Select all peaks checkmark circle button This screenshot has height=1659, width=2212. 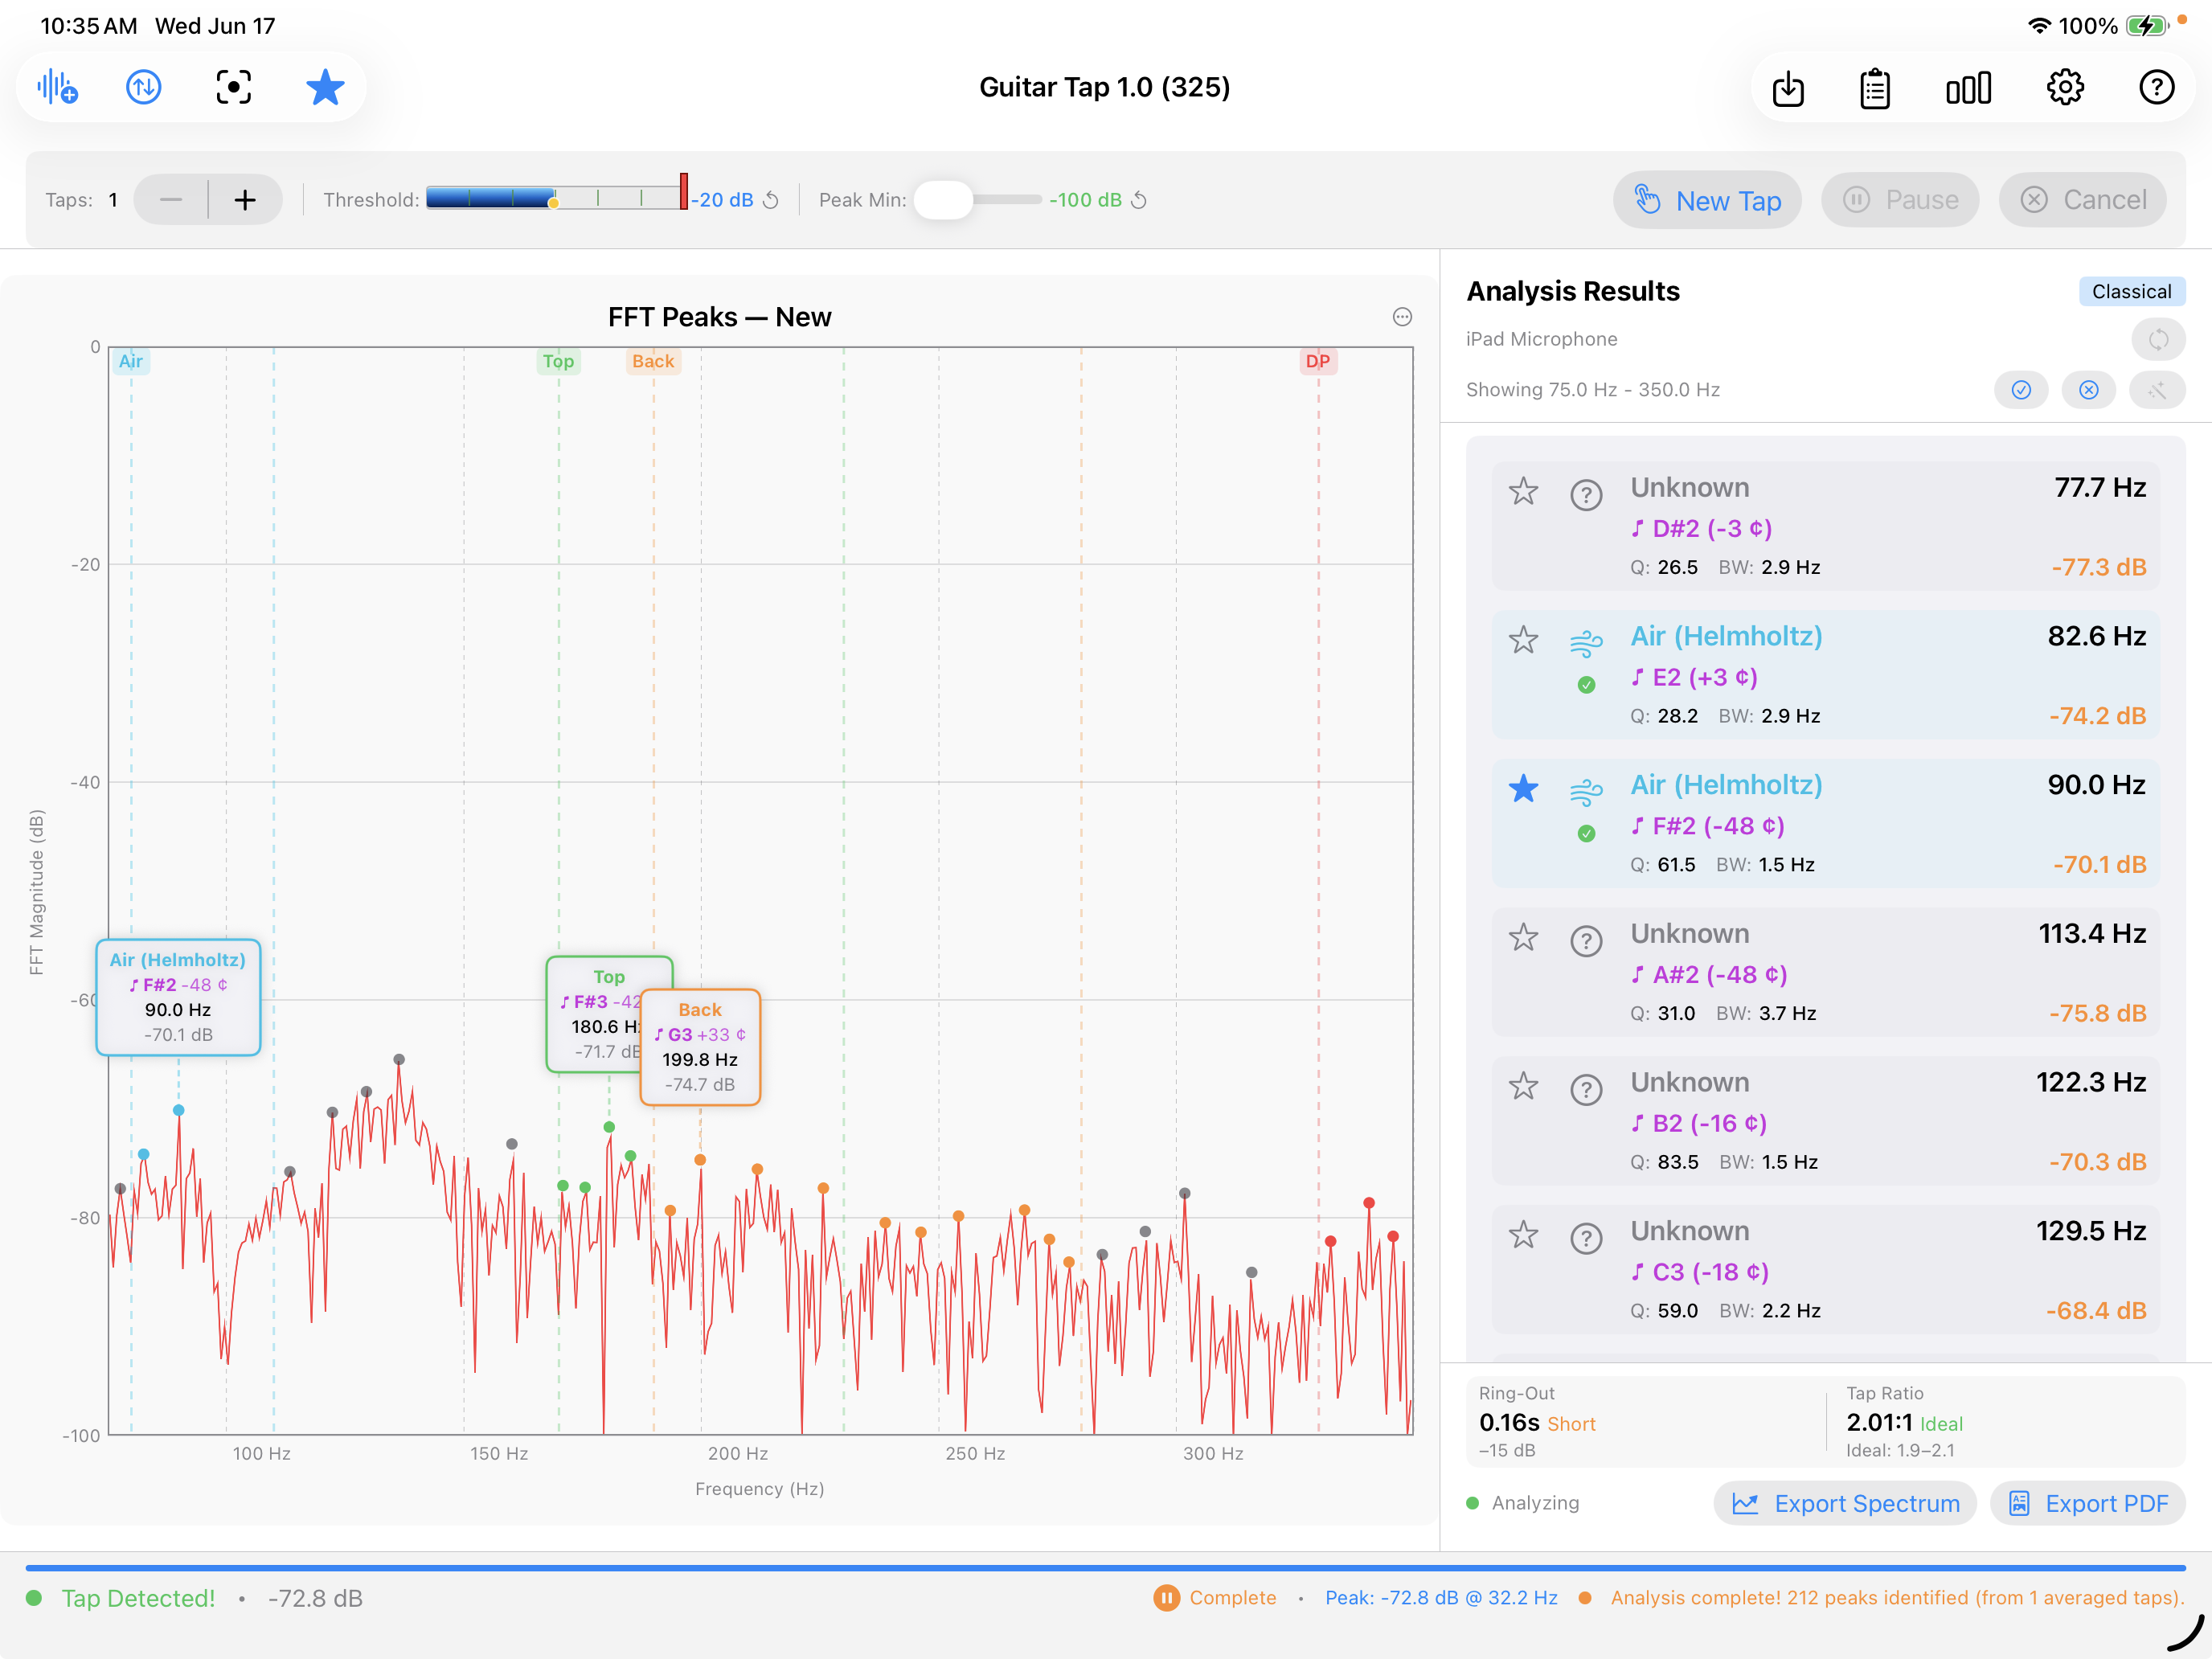click(2021, 390)
